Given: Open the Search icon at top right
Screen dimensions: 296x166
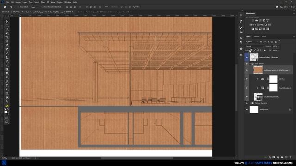Looking at the screenshot, I should [281, 7].
